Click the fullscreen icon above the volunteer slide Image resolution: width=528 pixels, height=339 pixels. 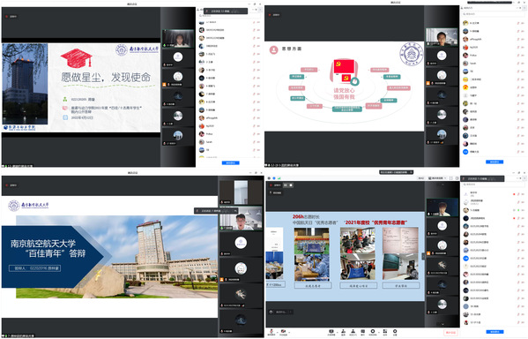pyautogui.click(x=451, y=178)
